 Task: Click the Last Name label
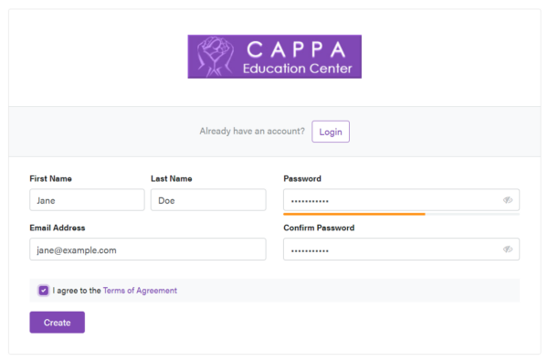(x=172, y=179)
